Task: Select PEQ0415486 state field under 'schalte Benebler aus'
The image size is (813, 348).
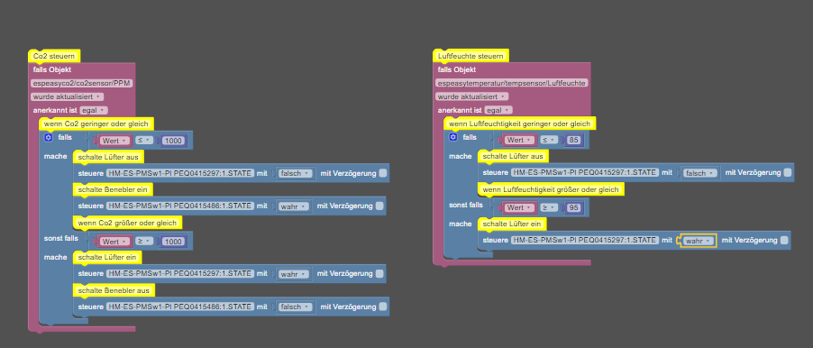Action: pyautogui.click(x=180, y=307)
